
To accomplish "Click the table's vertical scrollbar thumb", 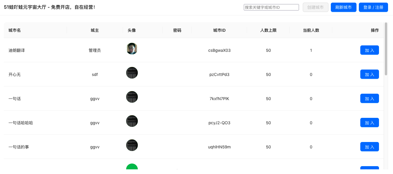I will pyautogui.click(x=386, y=49).
